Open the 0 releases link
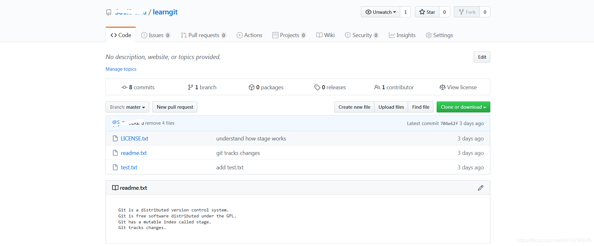This screenshot has width=594, height=246. click(x=330, y=87)
